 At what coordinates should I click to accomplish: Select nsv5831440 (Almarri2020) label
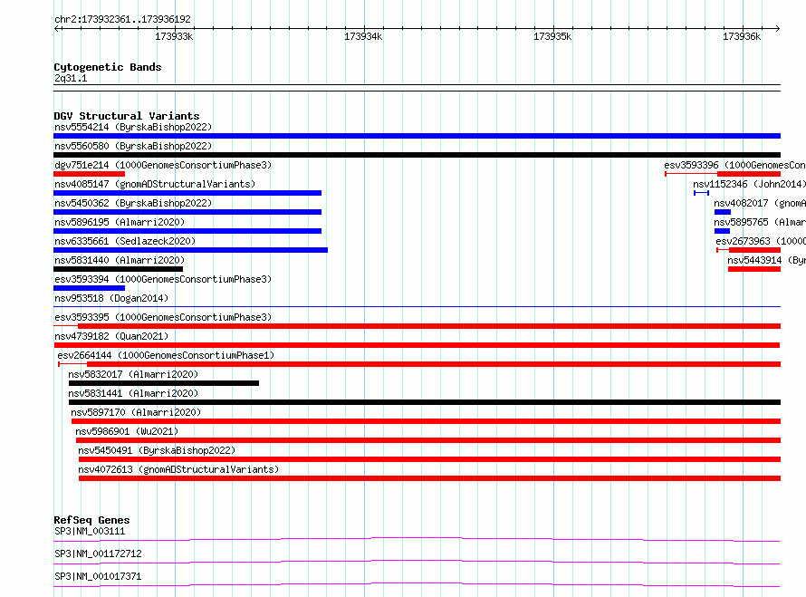tap(120, 260)
